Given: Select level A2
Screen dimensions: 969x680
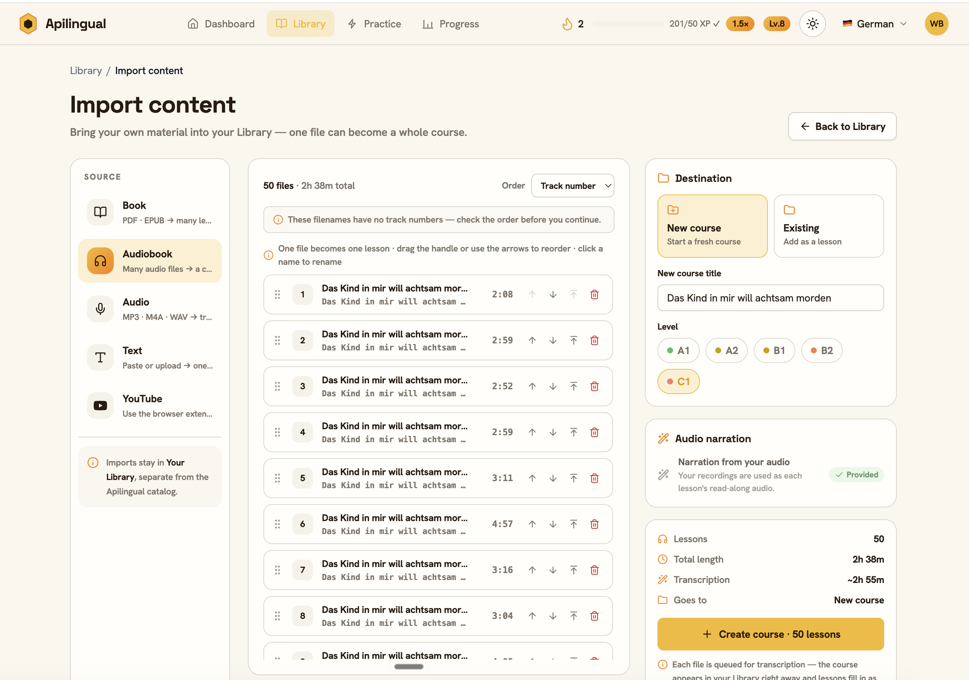Looking at the screenshot, I should [726, 350].
